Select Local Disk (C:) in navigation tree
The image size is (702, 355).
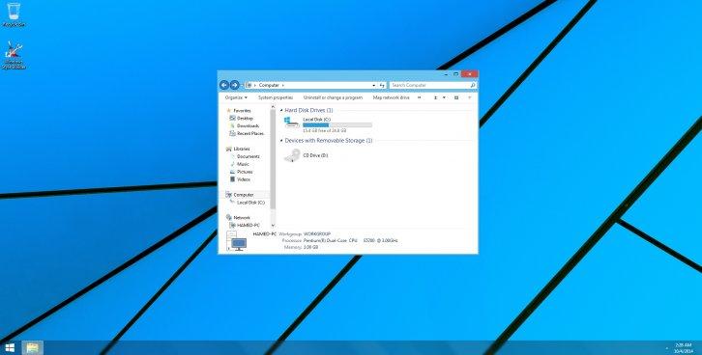(250, 203)
